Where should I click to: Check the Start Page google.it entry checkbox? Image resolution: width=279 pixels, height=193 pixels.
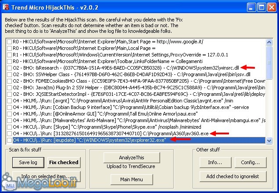[x=9, y=42]
